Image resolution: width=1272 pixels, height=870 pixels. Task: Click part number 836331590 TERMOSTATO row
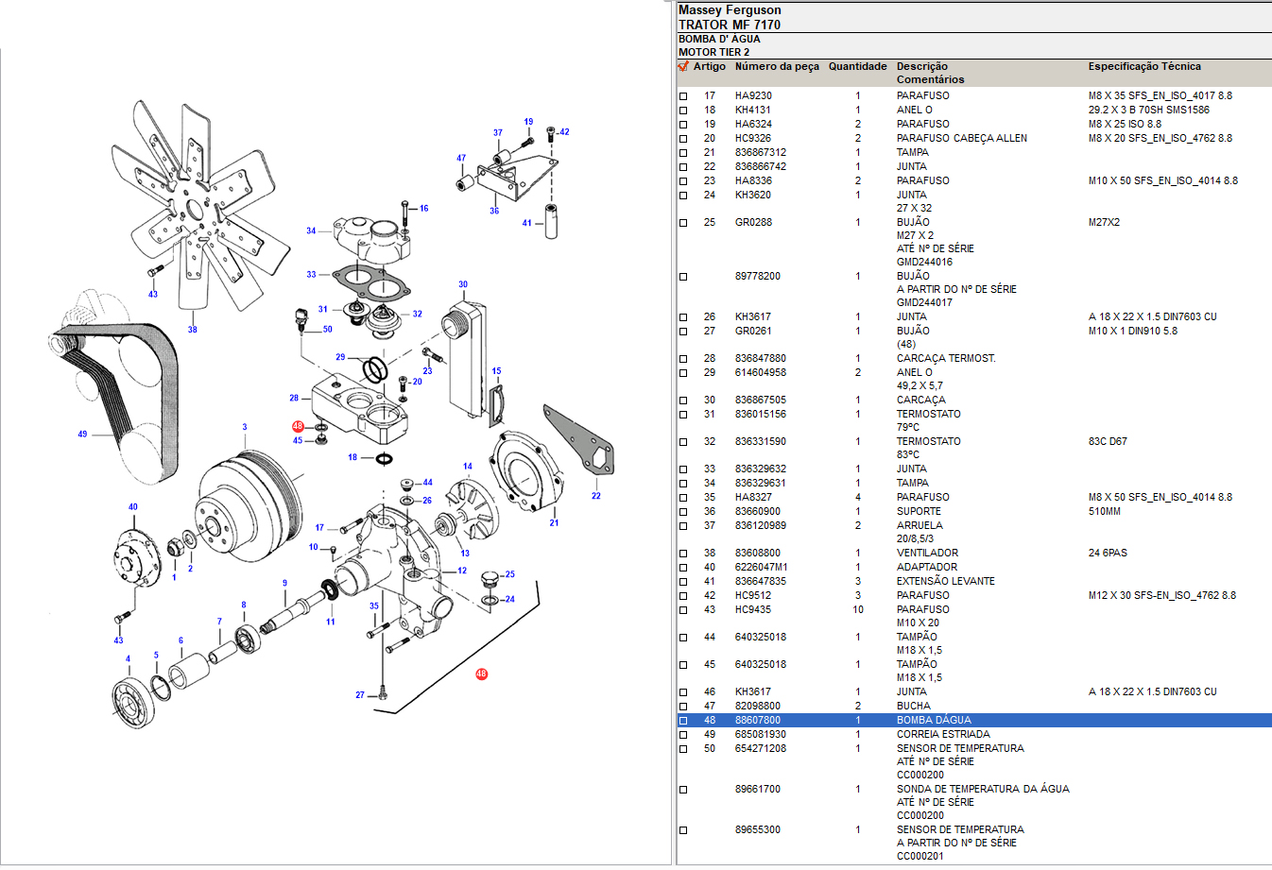(760, 442)
